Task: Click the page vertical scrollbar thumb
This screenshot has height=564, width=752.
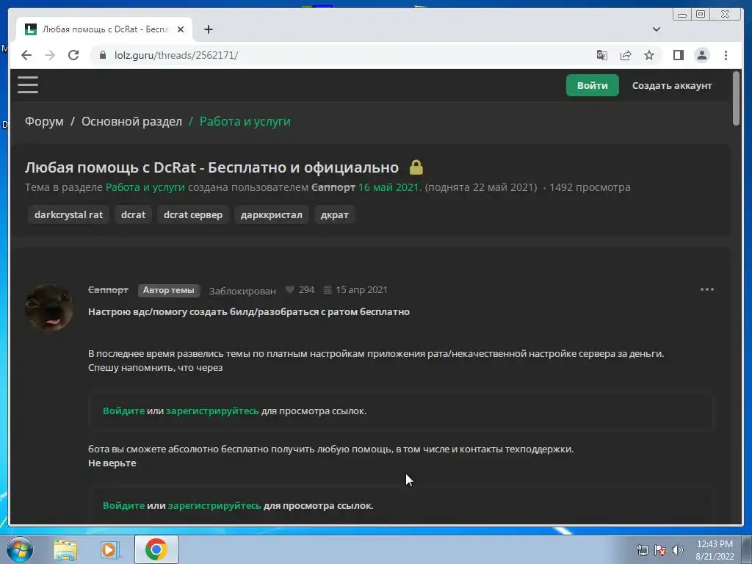Action: (736, 98)
